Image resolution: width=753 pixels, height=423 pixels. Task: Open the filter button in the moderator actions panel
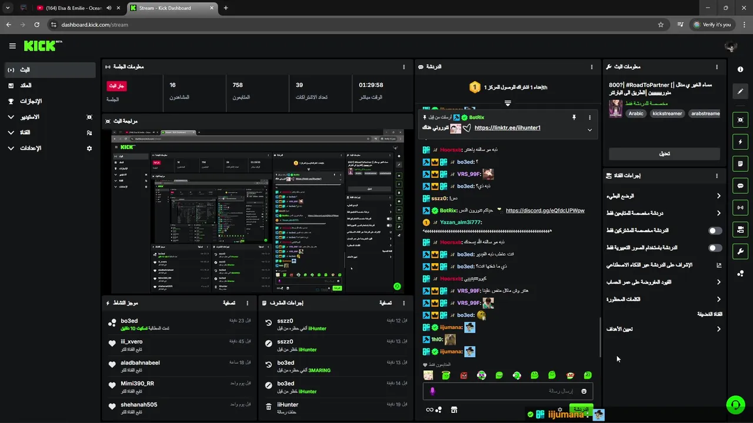385,303
